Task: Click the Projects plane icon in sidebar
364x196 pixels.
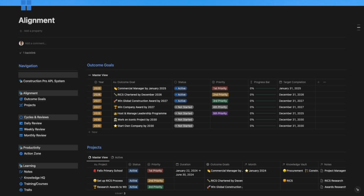Action: click(21, 105)
